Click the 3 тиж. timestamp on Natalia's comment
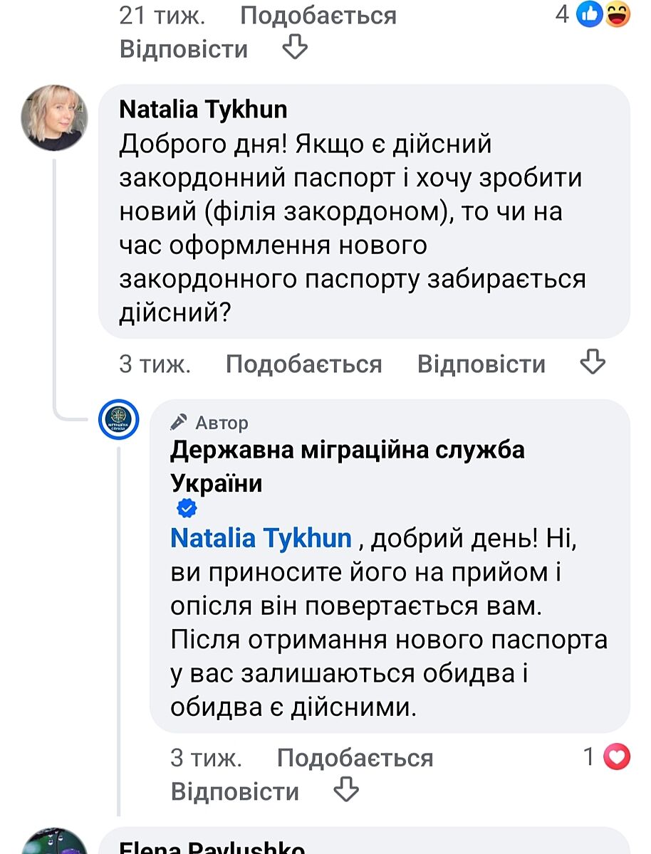The width and height of the screenshot is (651, 854). click(155, 364)
